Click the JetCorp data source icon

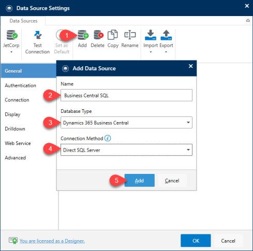click(12, 35)
